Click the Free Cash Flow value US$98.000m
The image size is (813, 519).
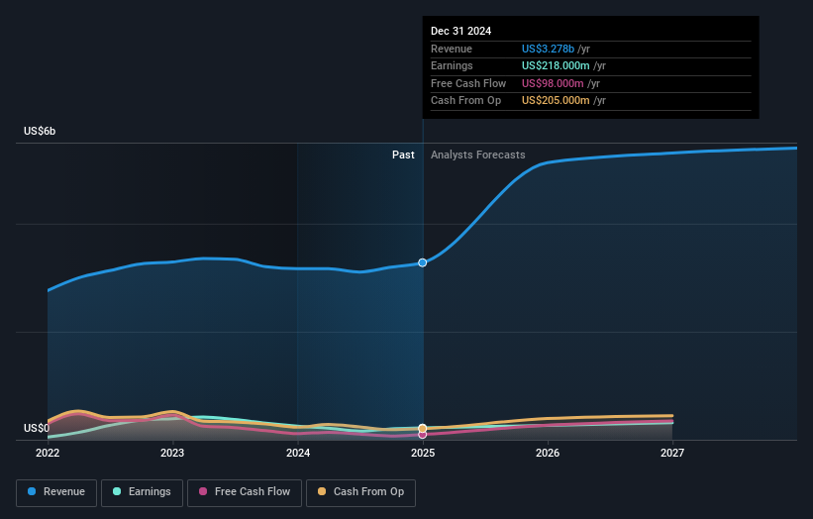(553, 83)
